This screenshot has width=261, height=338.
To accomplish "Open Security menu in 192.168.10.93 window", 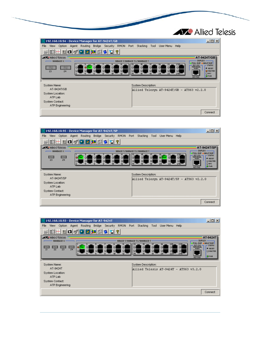I will (x=110, y=226).
